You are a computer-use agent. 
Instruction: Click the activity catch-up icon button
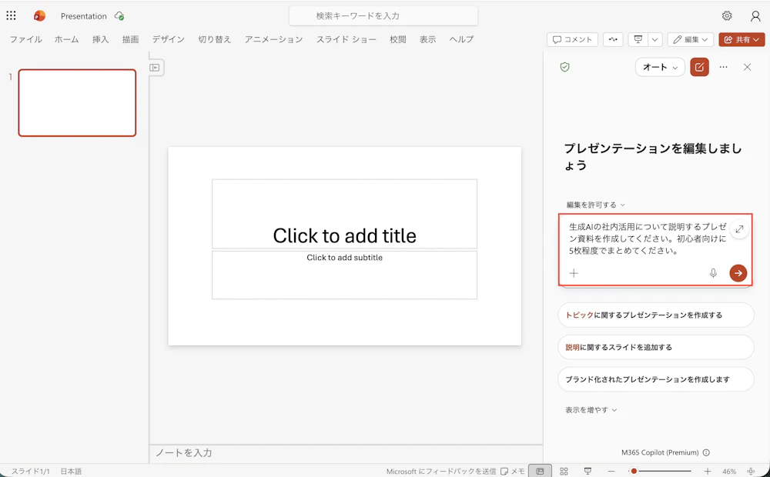click(x=613, y=40)
